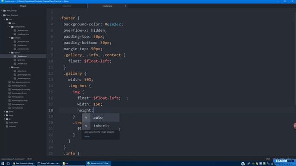Image resolution: width=296 pixels, height=166 pixels.
Task: Click the CRLF line ending indicator
Action: coord(268,159)
